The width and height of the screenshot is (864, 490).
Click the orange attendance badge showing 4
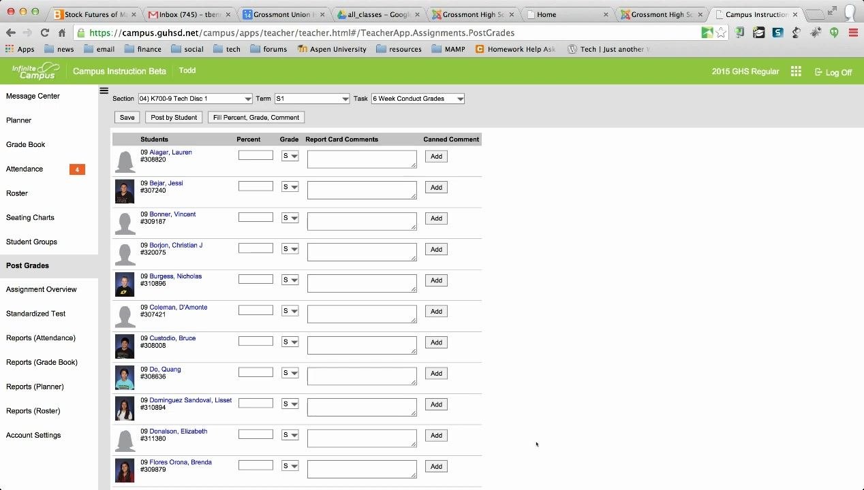coord(77,169)
